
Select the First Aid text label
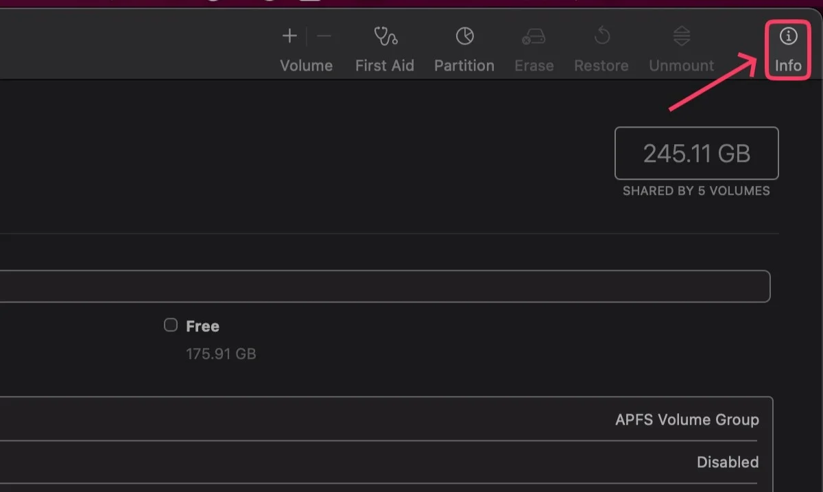(385, 66)
